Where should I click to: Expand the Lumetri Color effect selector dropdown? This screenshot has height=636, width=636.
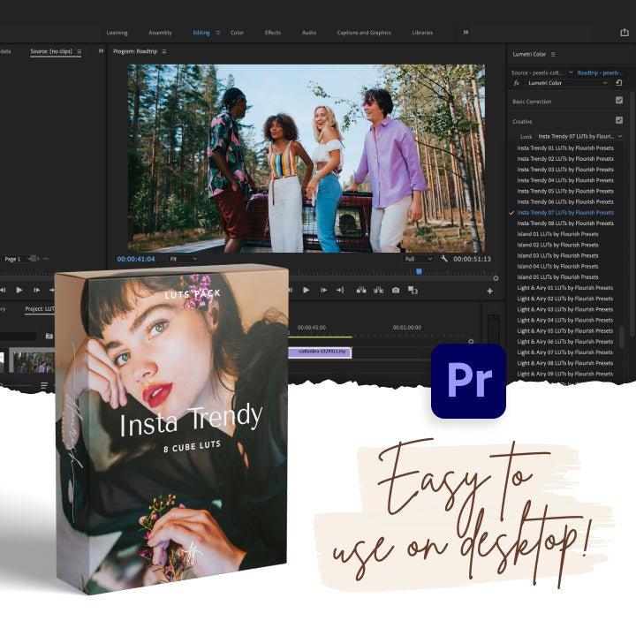tap(605, 82)
